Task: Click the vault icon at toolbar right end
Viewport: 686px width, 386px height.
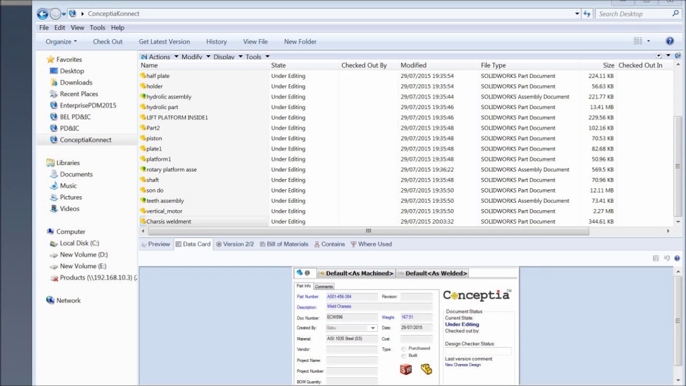Action: pyautogui.click(x=678, y=56)
